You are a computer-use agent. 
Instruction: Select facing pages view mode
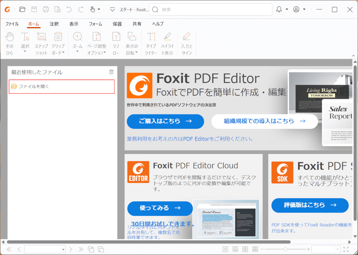click(x=245, y=249)
